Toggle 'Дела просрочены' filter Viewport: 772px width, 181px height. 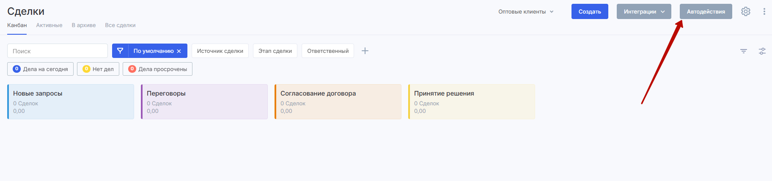pos(157,69)
